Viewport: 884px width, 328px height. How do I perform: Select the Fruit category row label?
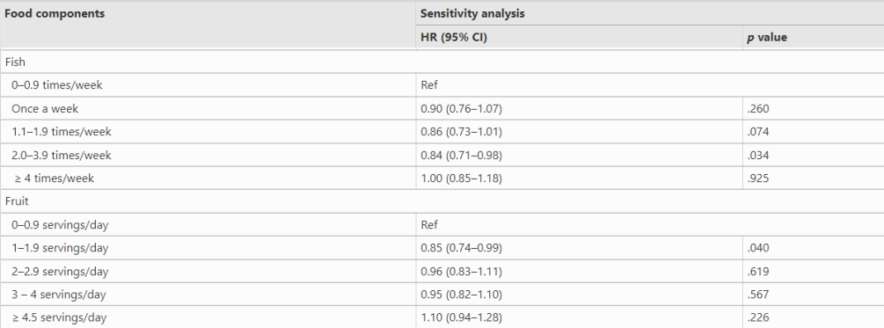click(x=17, y=201)
